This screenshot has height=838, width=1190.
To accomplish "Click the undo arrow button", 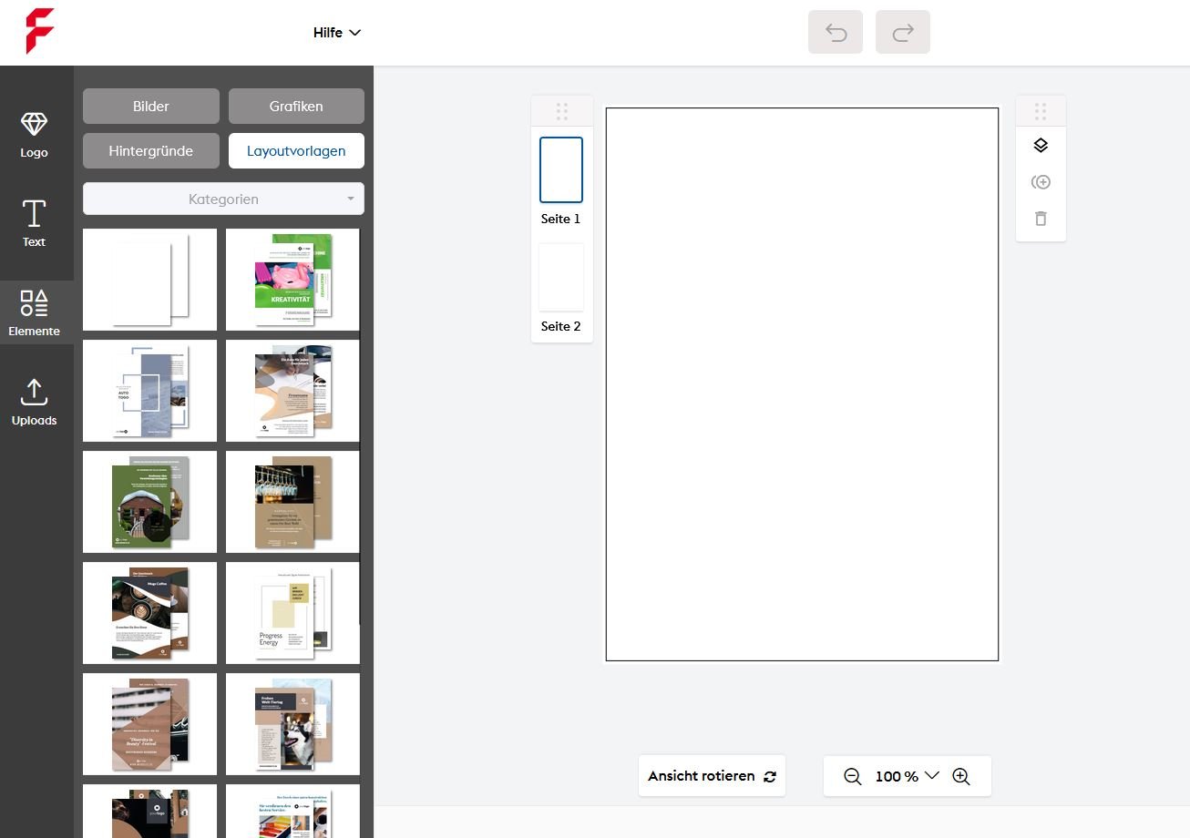I will (835, 33).
